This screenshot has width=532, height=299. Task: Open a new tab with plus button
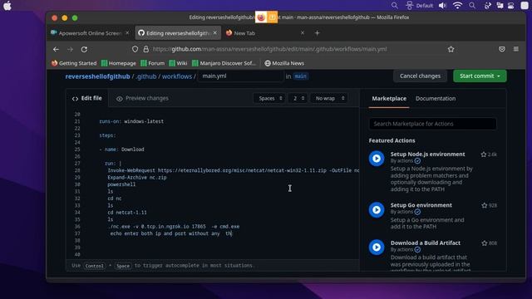(x=317, y=33)
